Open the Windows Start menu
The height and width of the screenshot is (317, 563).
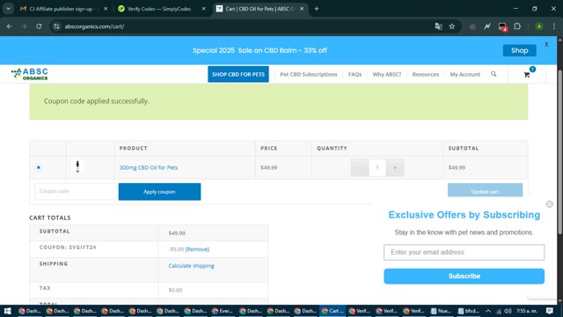pyautogui.click(x=7, y=311)
